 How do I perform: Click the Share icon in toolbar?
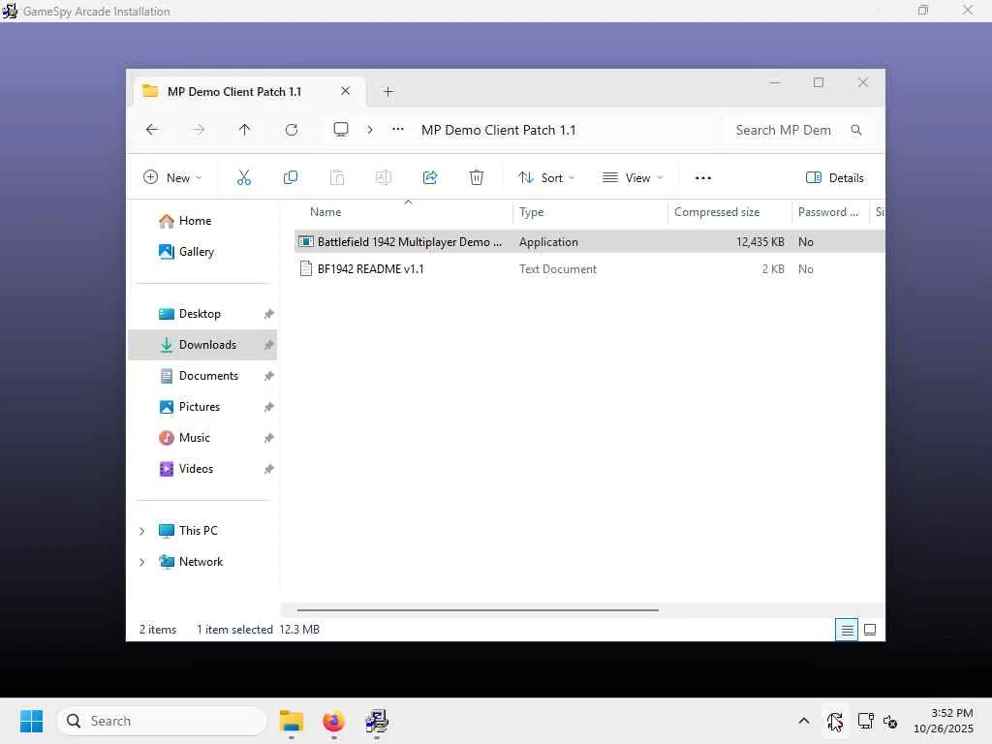coord(430,178)
